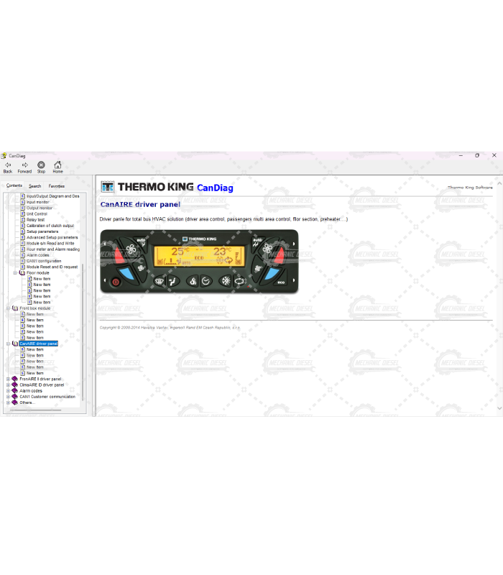Viewport: 503px width, 575px height.
Task: Select Advanced Setup parameters in the contents tree
Action: (52, 237)
